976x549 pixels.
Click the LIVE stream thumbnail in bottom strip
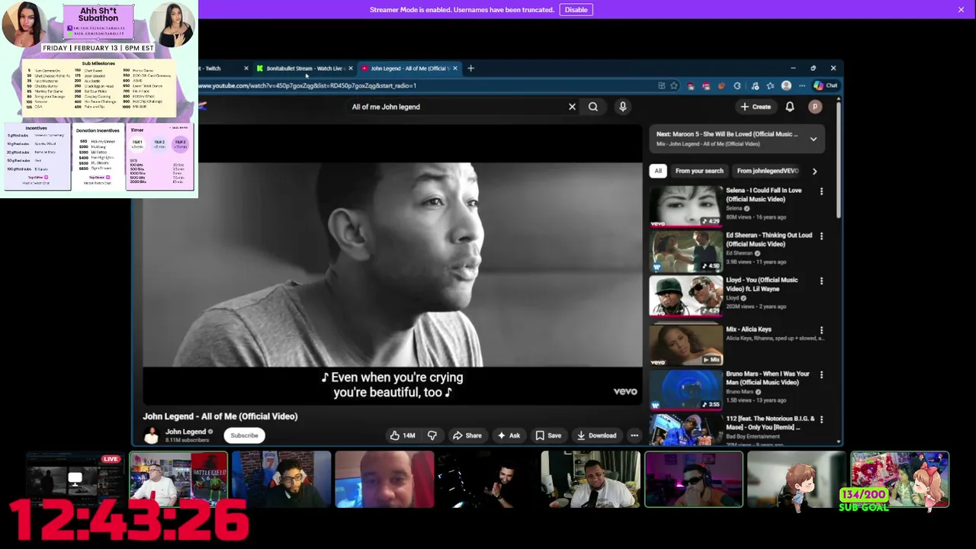click(75, 480)
